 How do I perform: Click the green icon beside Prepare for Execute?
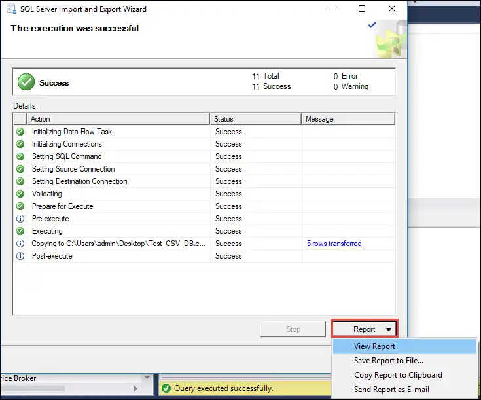(x=20, y=206)
